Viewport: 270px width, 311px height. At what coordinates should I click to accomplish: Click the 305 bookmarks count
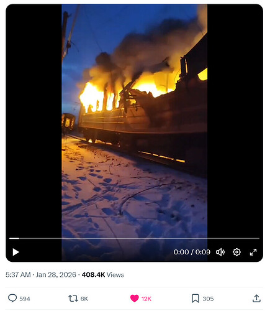tap(208, 299)
